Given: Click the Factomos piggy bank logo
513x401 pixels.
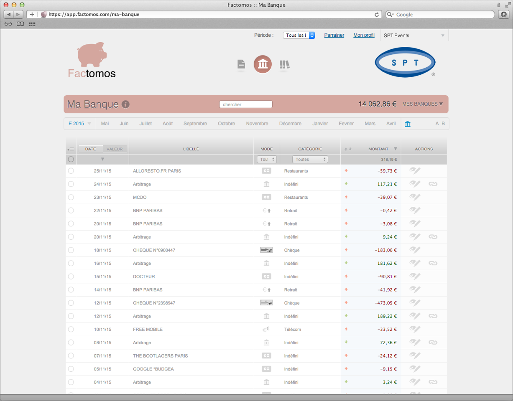Looking at the screenshot, I should (x=92, y=60).
